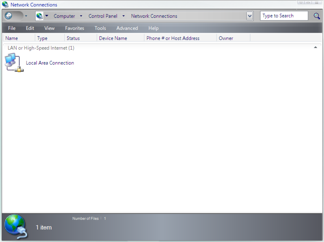Open the File menu
Screen dimensions: 324x242
pyautogui.click(x=12, y=28)
